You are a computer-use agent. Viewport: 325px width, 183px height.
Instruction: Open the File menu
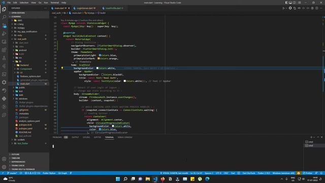coord(9,3)
